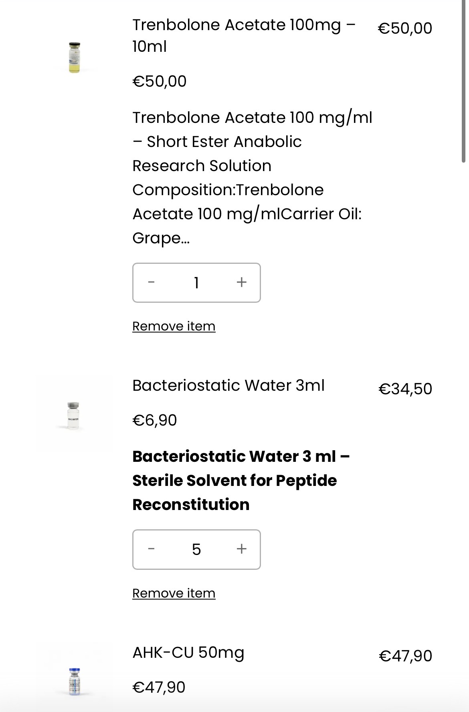This screenshot has height=712, width=469.
Task: Click the €47,90 line total for AHK-CU
Action: (405, 656)
